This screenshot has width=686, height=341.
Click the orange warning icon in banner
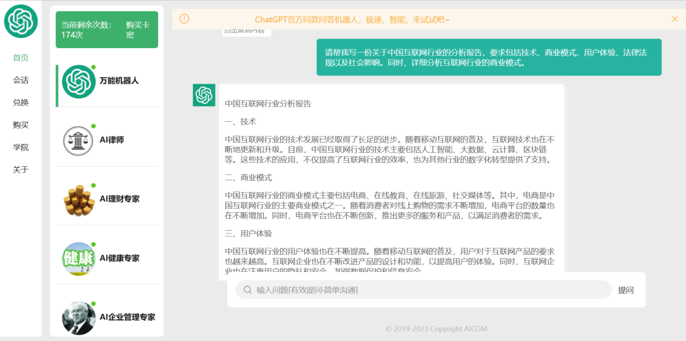click(185, 19)
